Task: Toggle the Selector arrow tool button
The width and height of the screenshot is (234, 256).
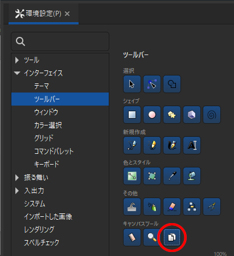Action: click(132, 84)
